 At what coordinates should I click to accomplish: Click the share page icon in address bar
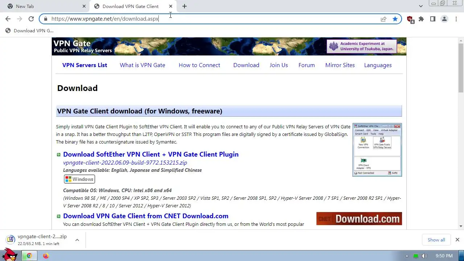point(384,19)
